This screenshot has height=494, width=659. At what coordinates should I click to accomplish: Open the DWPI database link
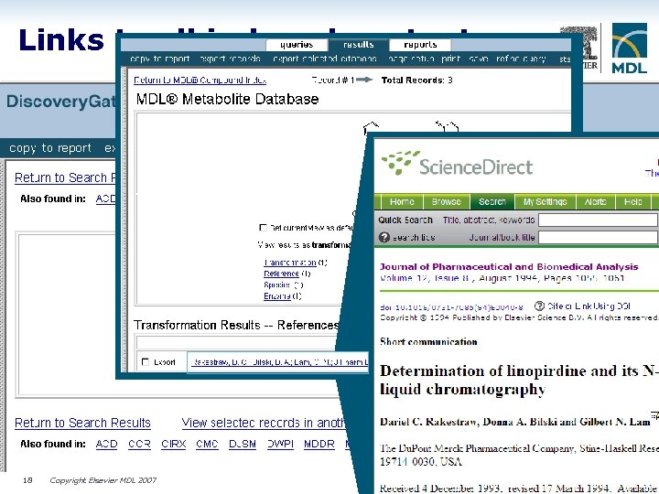tap(280, 444)
